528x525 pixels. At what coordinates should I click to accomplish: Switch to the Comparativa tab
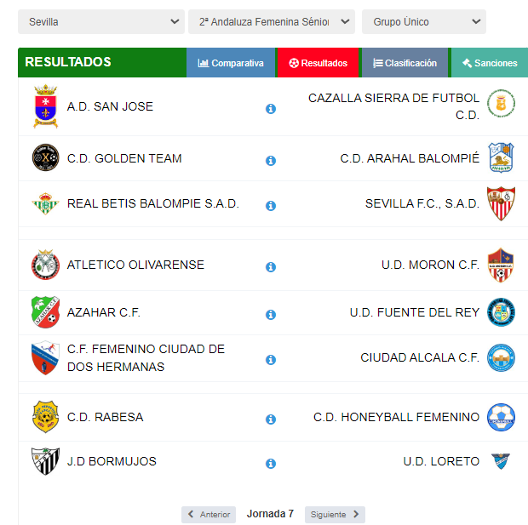pos(231,63)
